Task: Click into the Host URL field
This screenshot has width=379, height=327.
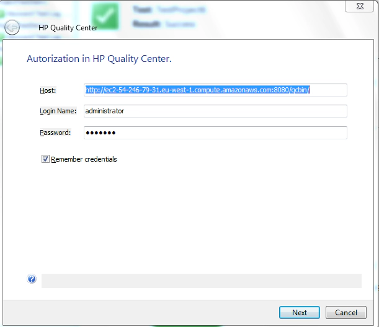Action: 215,90
